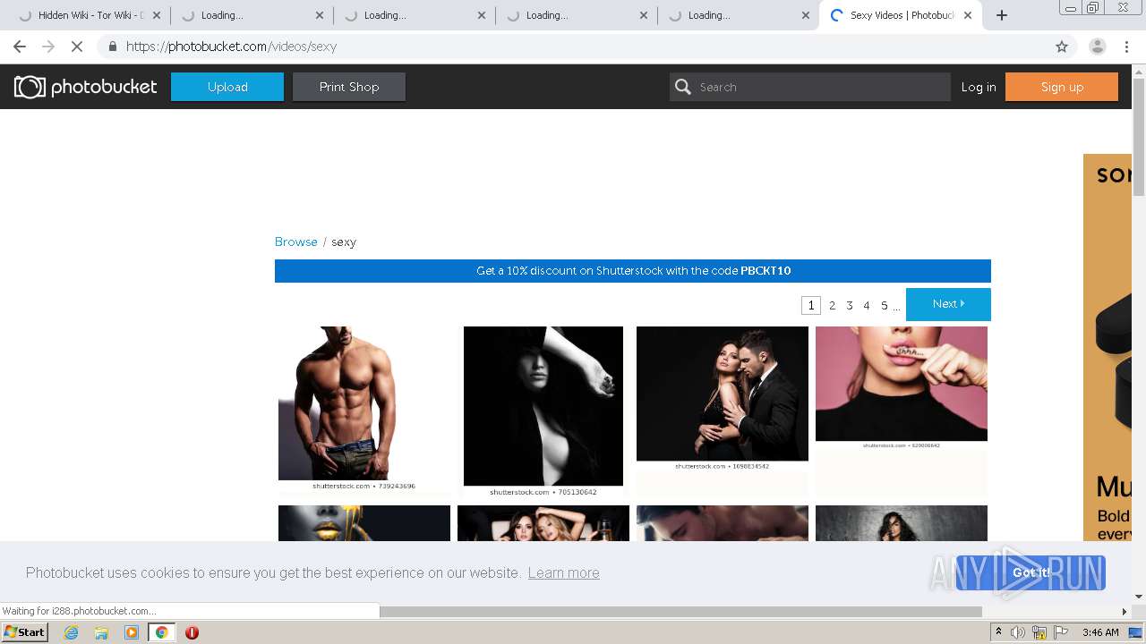Click Chrome icon in taskbar
Image resolution: width=1146 pixels, height=644 pixels.
(162, 632)
